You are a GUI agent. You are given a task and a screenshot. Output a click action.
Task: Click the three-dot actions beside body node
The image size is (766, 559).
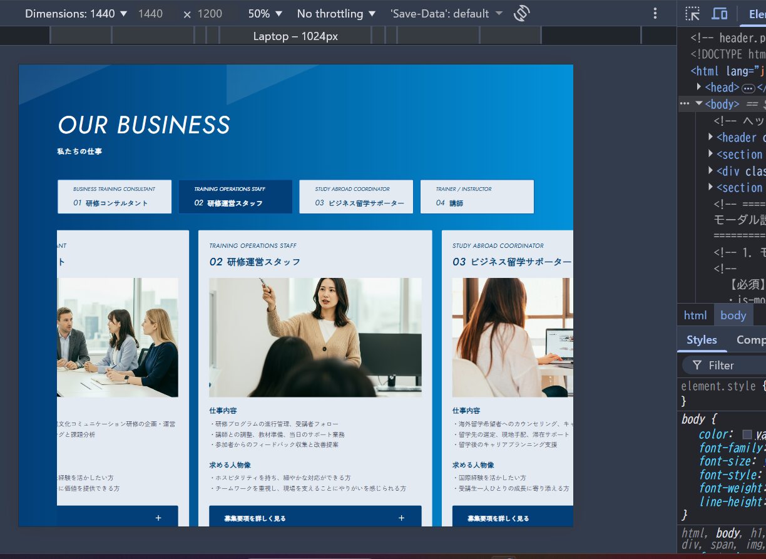684,104
